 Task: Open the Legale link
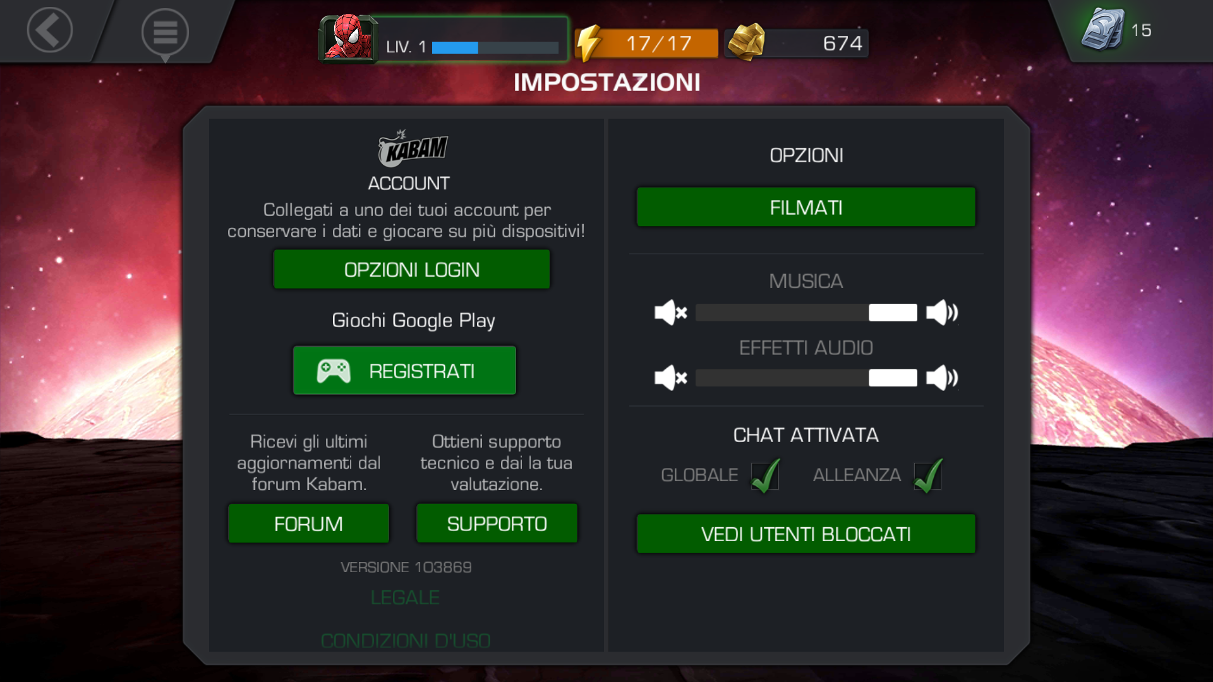click(x=405, y=597)
